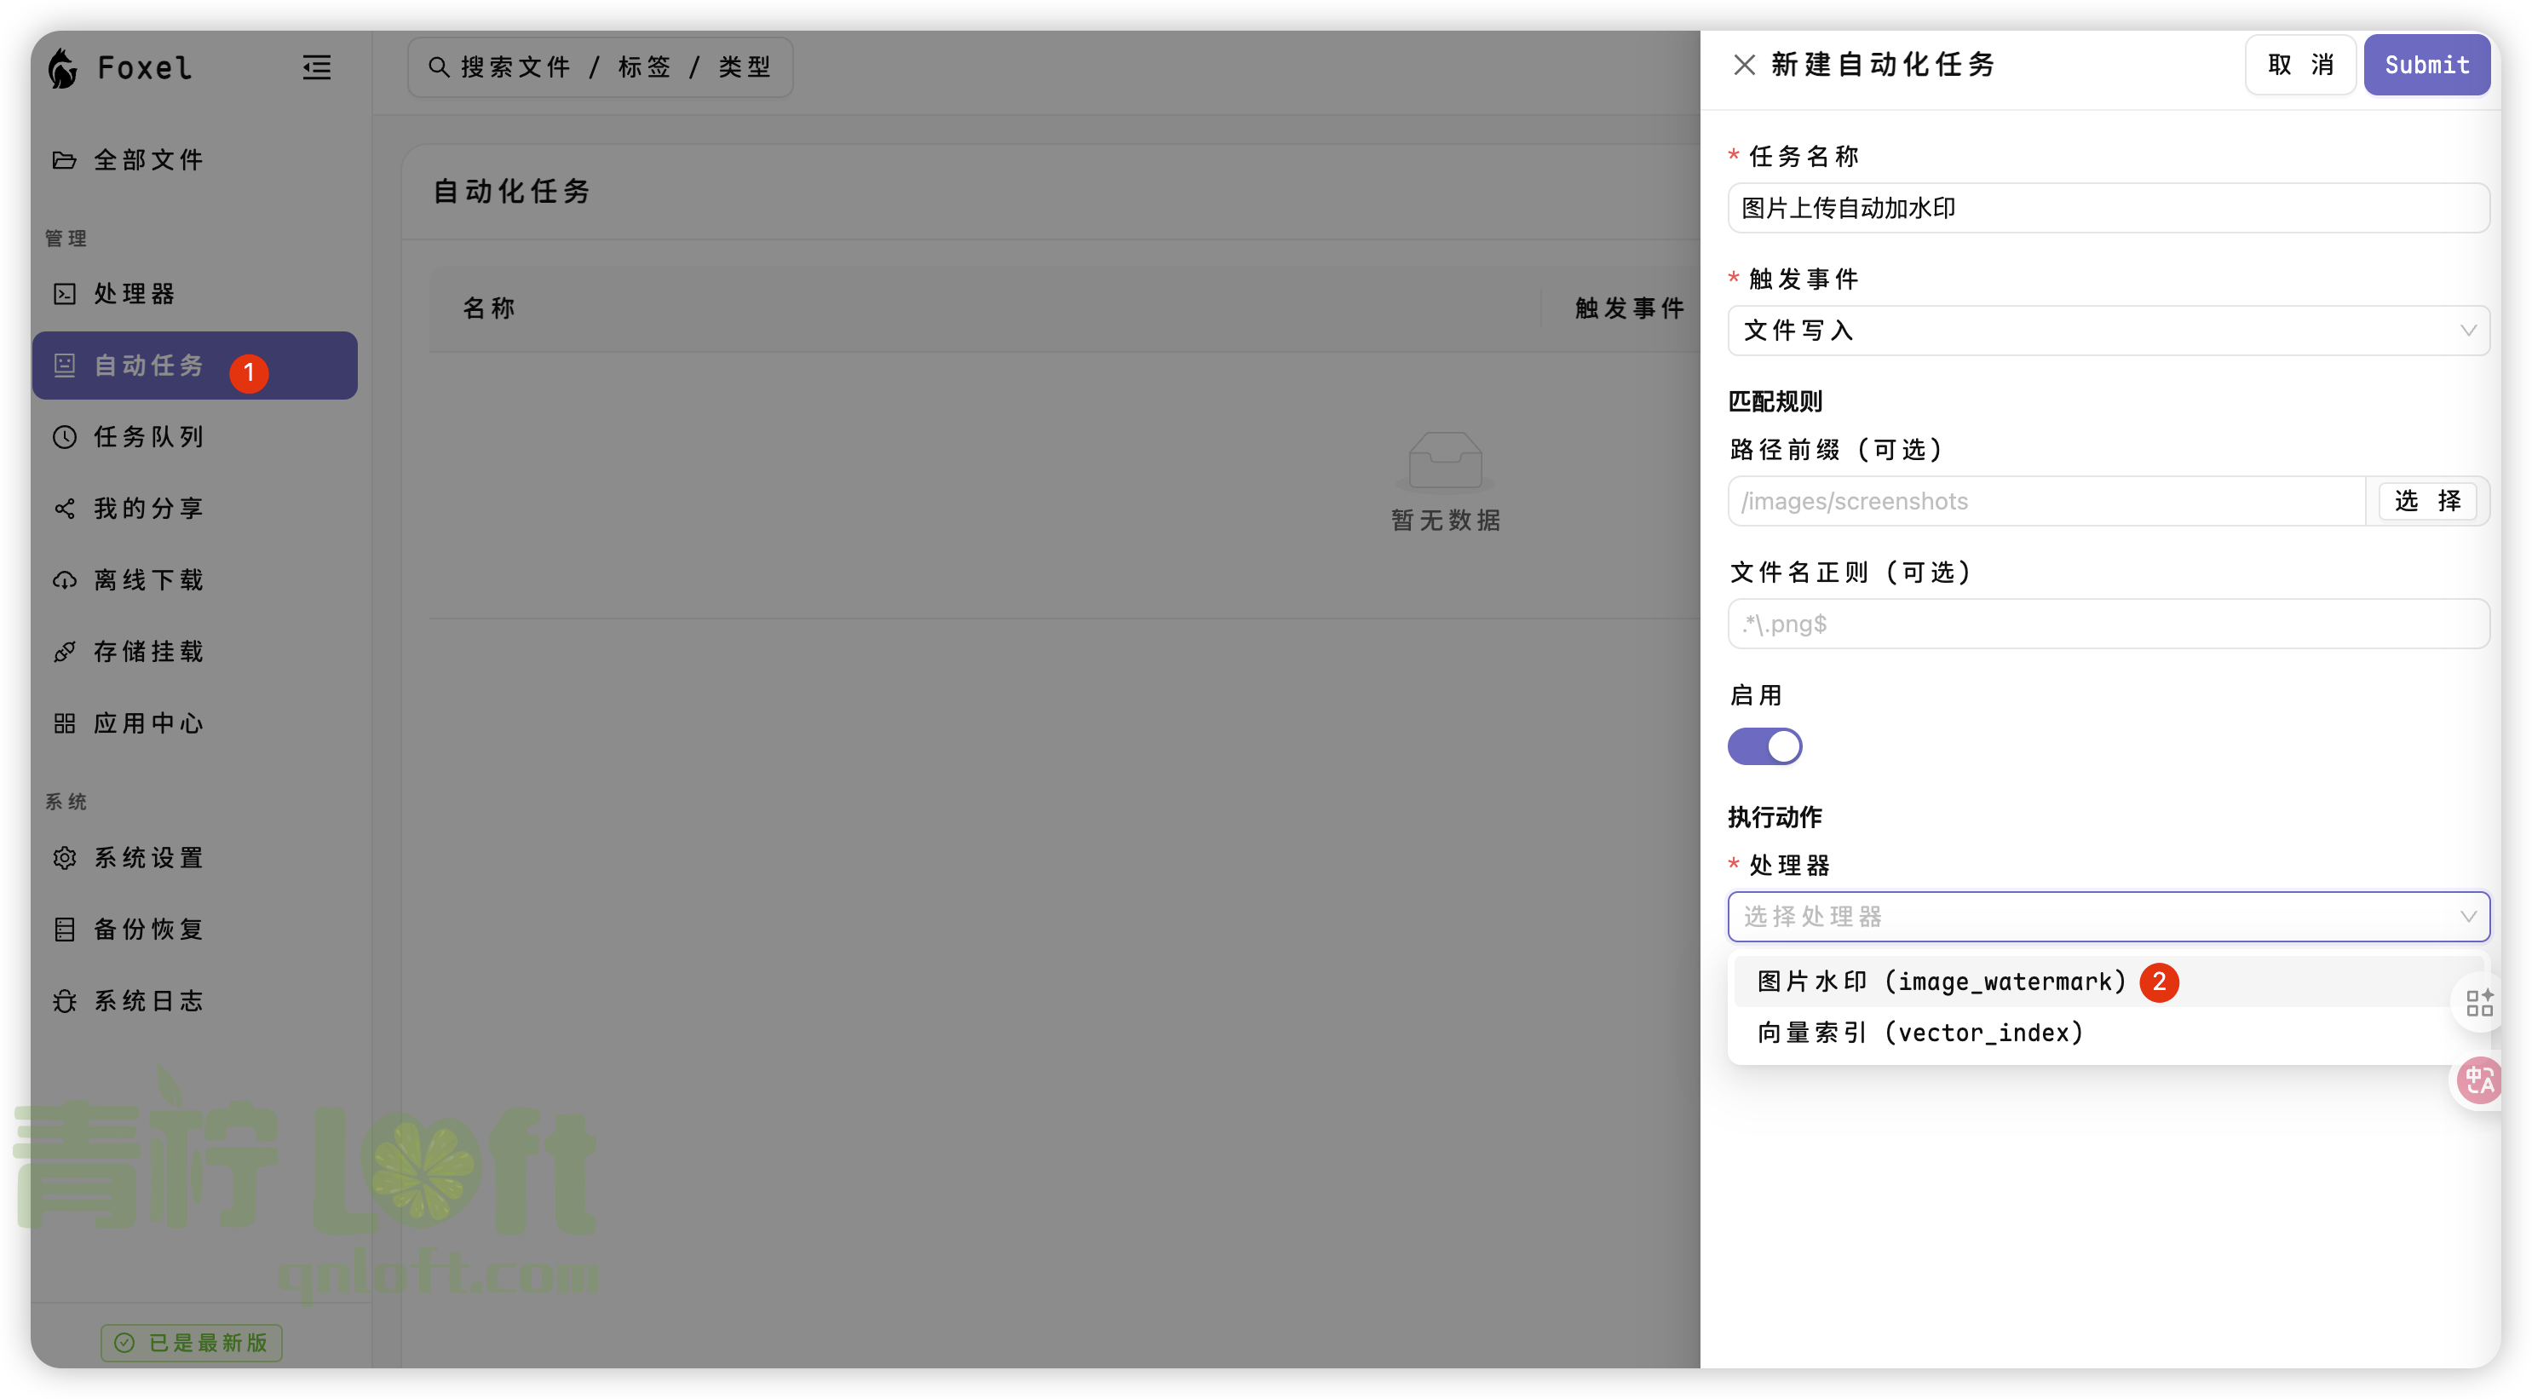Open 备份恢复 section

[147, 928]
